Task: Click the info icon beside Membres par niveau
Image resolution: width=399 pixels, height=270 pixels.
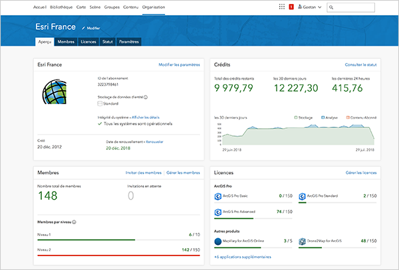Action: [x=74, y=222]
